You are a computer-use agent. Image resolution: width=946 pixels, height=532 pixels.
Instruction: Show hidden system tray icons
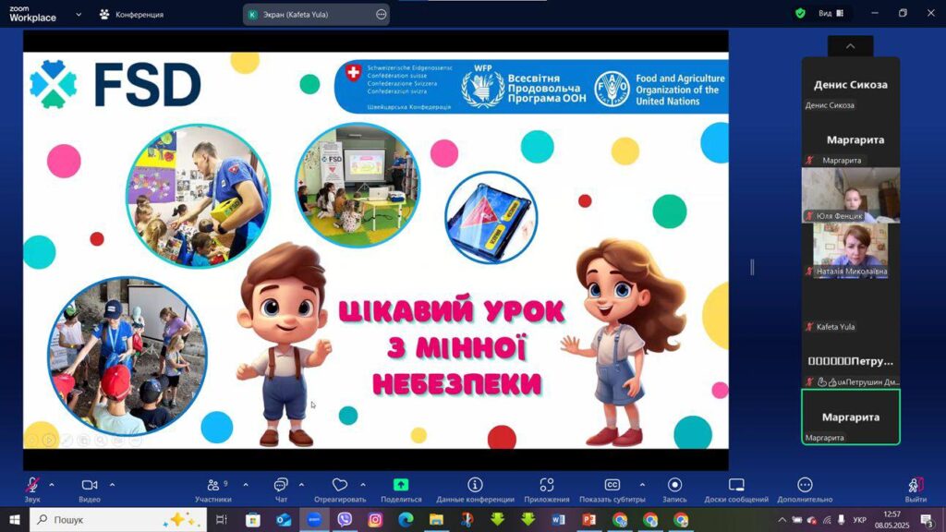[782, 520]
